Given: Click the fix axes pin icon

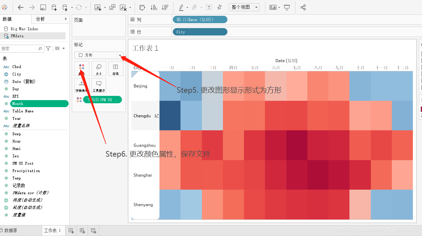Looking at the screenshot, I should tap(219, 7).
